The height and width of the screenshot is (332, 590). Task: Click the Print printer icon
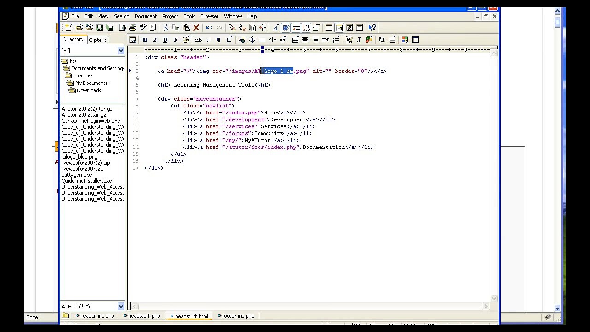133,28
